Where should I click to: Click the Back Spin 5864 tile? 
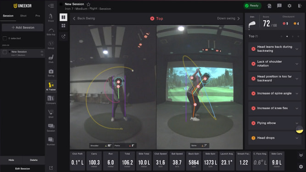pos(194,161)
